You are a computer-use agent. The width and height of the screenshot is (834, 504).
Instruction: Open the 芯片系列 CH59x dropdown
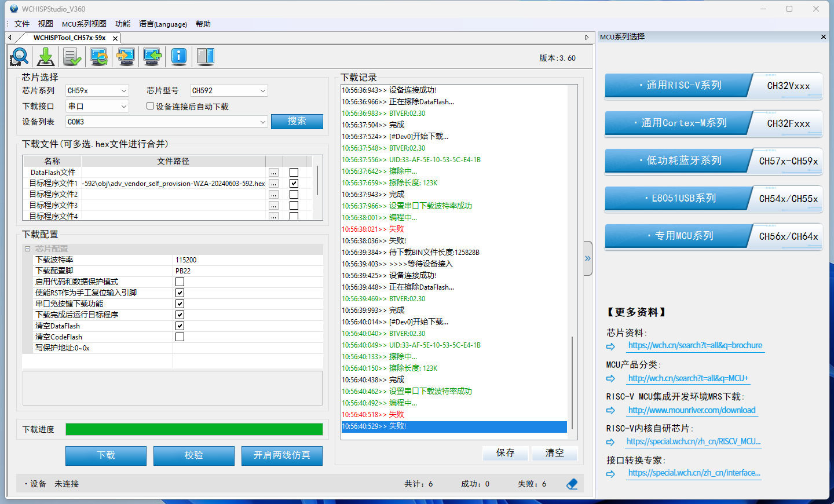point(97,90)
